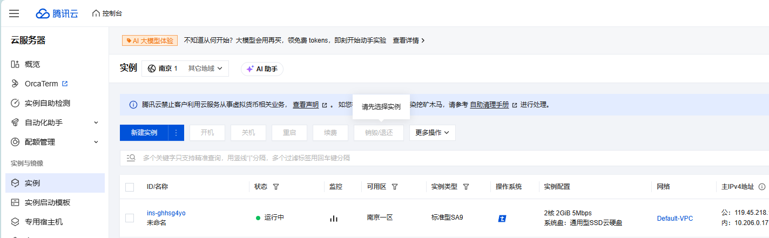This screenshot has height=238, width=769.
Task: Check the box for ins-ghhsg4yo
Action: pos(130,218)
